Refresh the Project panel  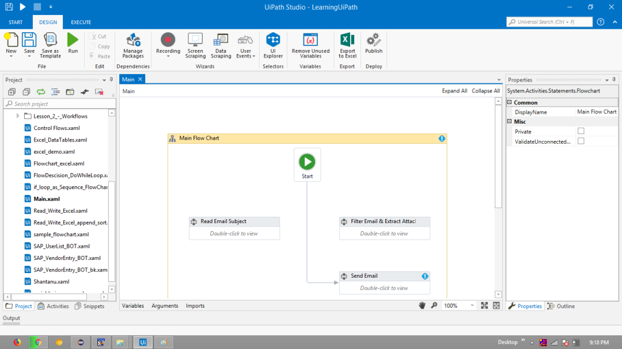point(41,92)
